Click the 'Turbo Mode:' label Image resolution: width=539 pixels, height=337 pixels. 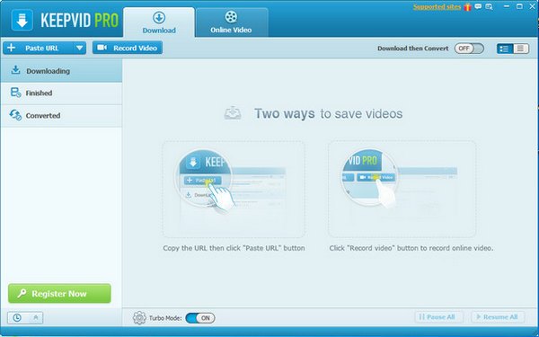click(165, 318)
